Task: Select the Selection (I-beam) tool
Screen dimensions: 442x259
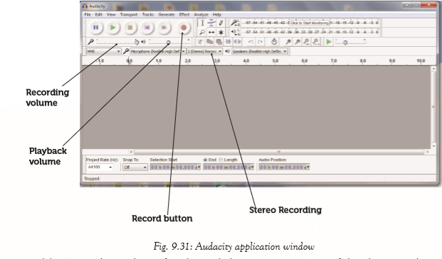Action: click(202, 23)
